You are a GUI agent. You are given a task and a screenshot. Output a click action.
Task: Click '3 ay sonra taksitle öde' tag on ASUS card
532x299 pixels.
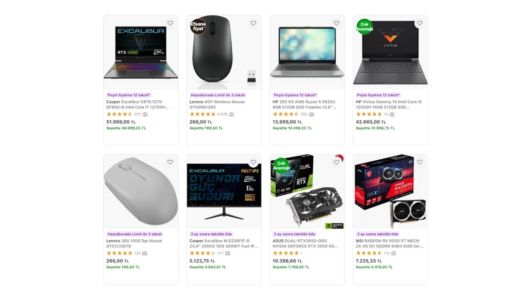point(294,234)
